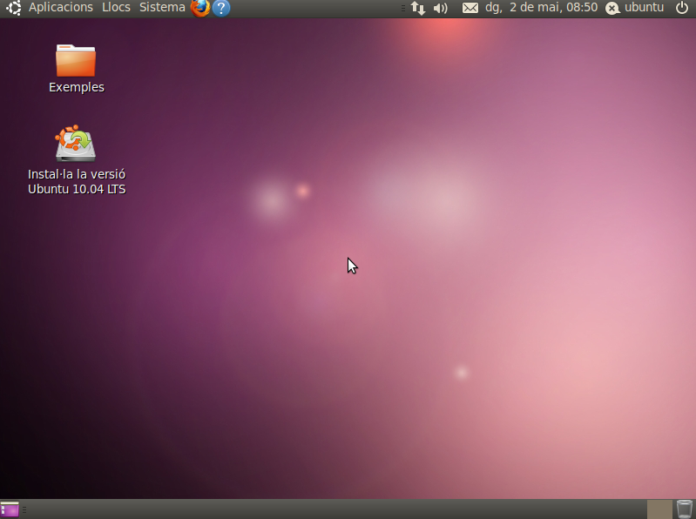This screenshot has width=696, height=519.
Task: Click the bottom panel grip handle
Action: point(24,509)
